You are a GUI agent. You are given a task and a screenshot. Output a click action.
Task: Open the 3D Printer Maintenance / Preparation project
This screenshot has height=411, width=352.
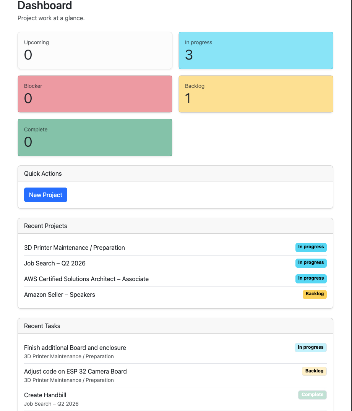pos(75,248)
